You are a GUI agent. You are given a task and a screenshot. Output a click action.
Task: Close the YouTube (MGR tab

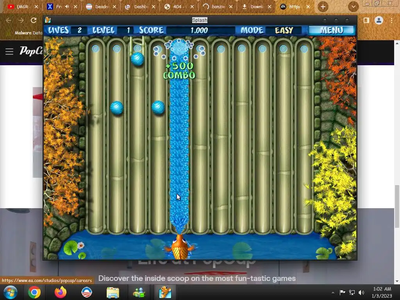tap(36, 7)
